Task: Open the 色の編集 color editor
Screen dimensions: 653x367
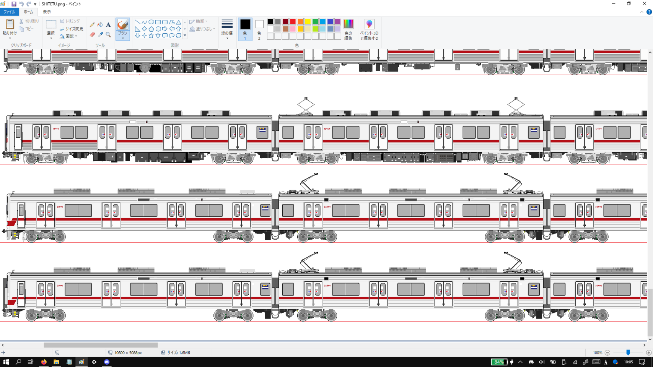Action: click(348, 30)
